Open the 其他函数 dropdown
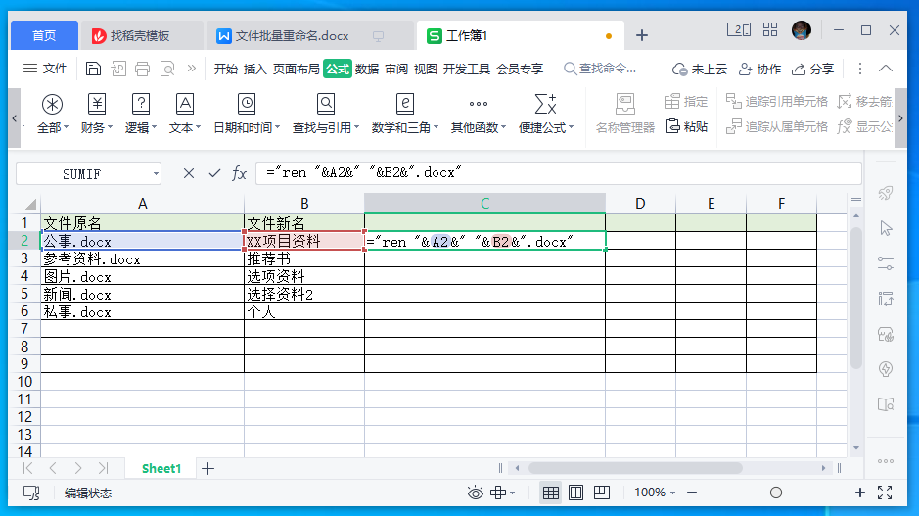Image resolution: width=919 pixels, height=516 pixels. click(479, 114)
